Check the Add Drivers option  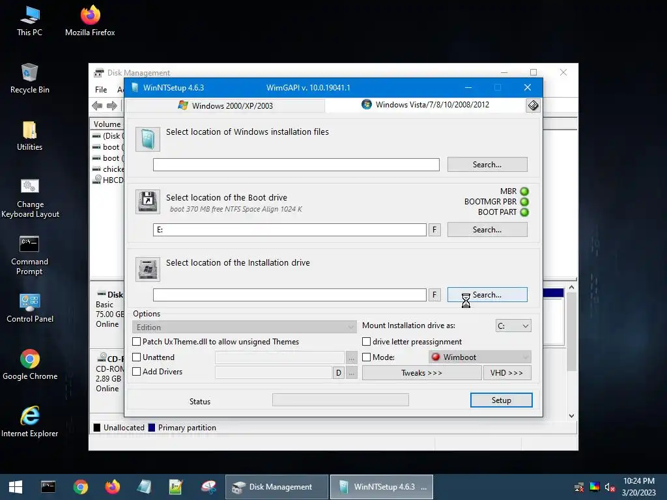137,372
